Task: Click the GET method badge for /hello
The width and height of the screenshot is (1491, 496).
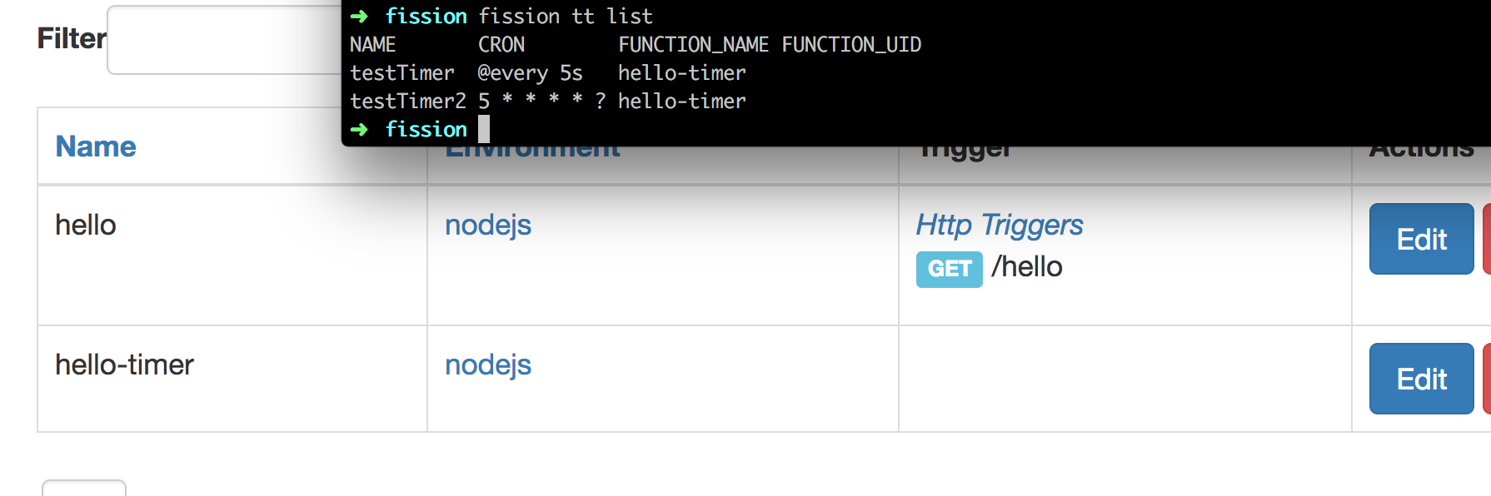Action: click(948, 269)
